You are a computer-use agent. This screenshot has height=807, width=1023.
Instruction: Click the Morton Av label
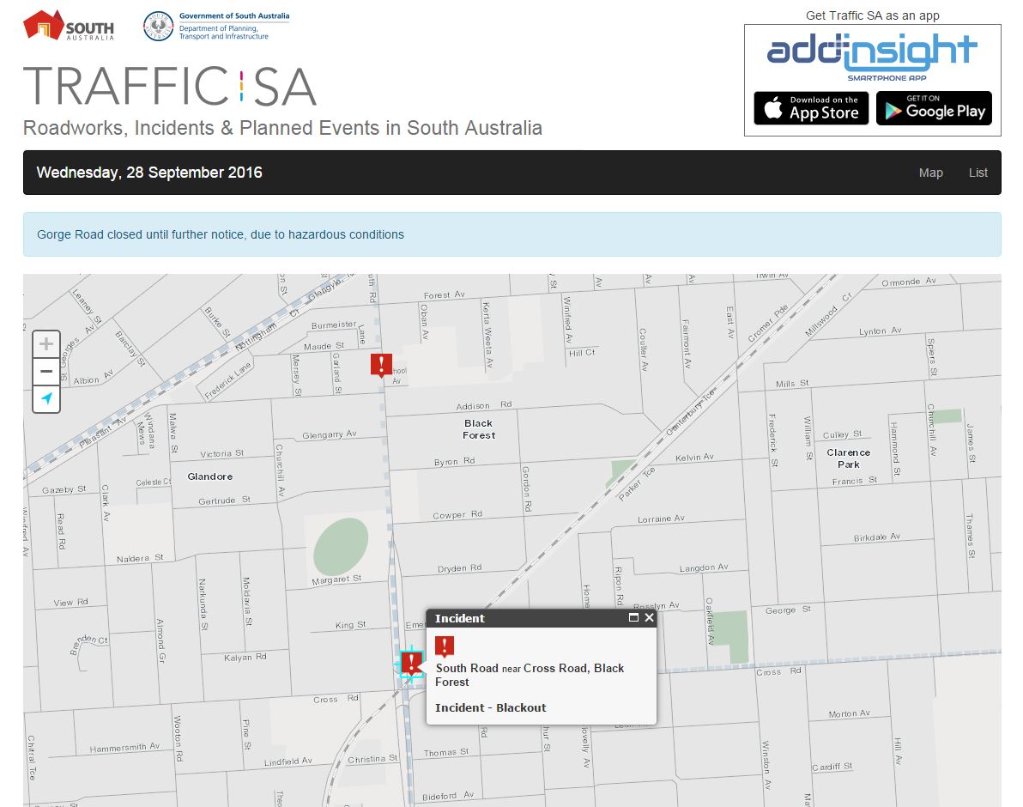pyautogui.click(x=849, y=713)
